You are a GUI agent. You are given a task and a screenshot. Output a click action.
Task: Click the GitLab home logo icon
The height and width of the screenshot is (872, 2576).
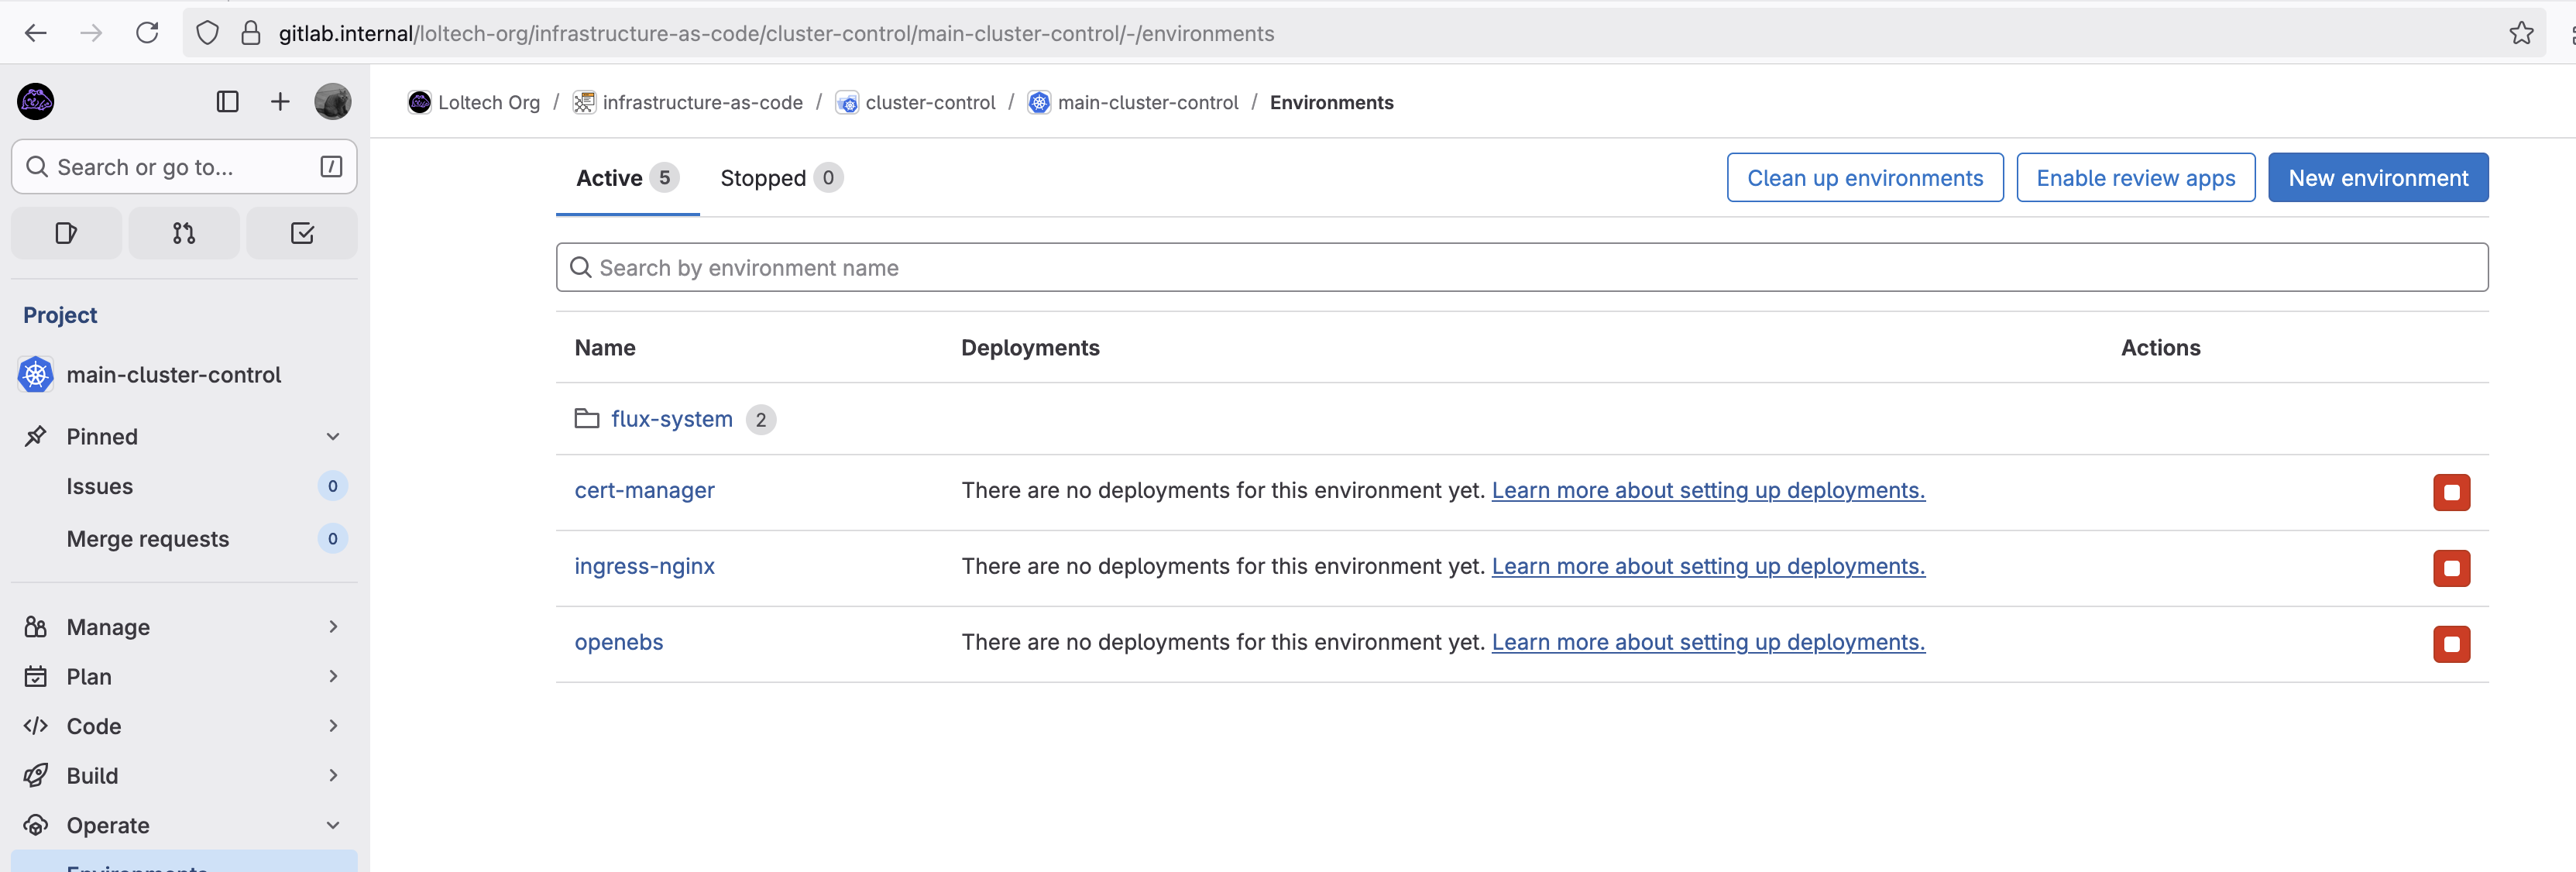(x=36, y=101)
